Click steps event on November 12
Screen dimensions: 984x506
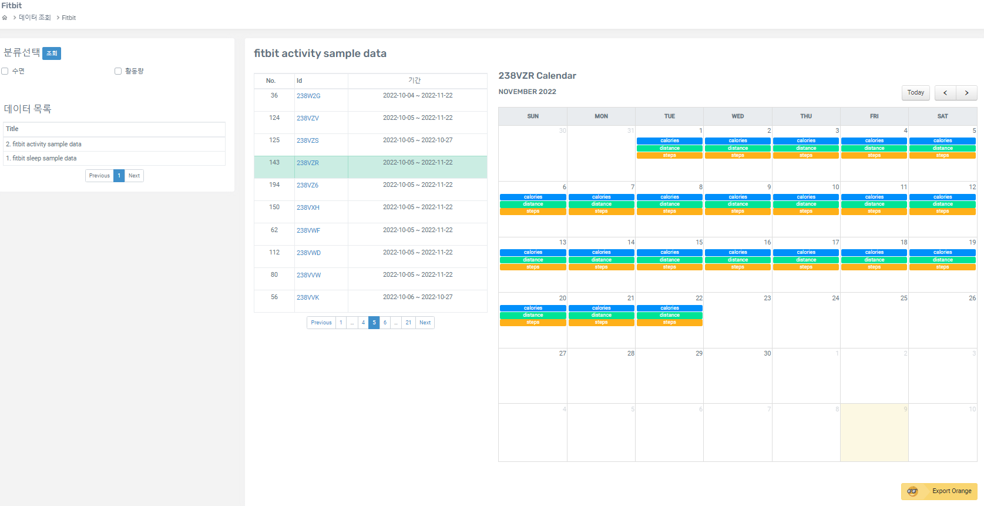tap(942, 212)
